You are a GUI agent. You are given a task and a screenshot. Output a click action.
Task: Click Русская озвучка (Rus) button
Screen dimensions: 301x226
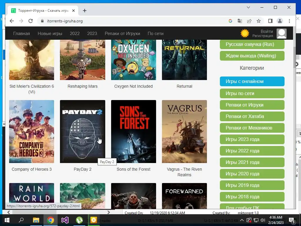[x=252, y=44]
